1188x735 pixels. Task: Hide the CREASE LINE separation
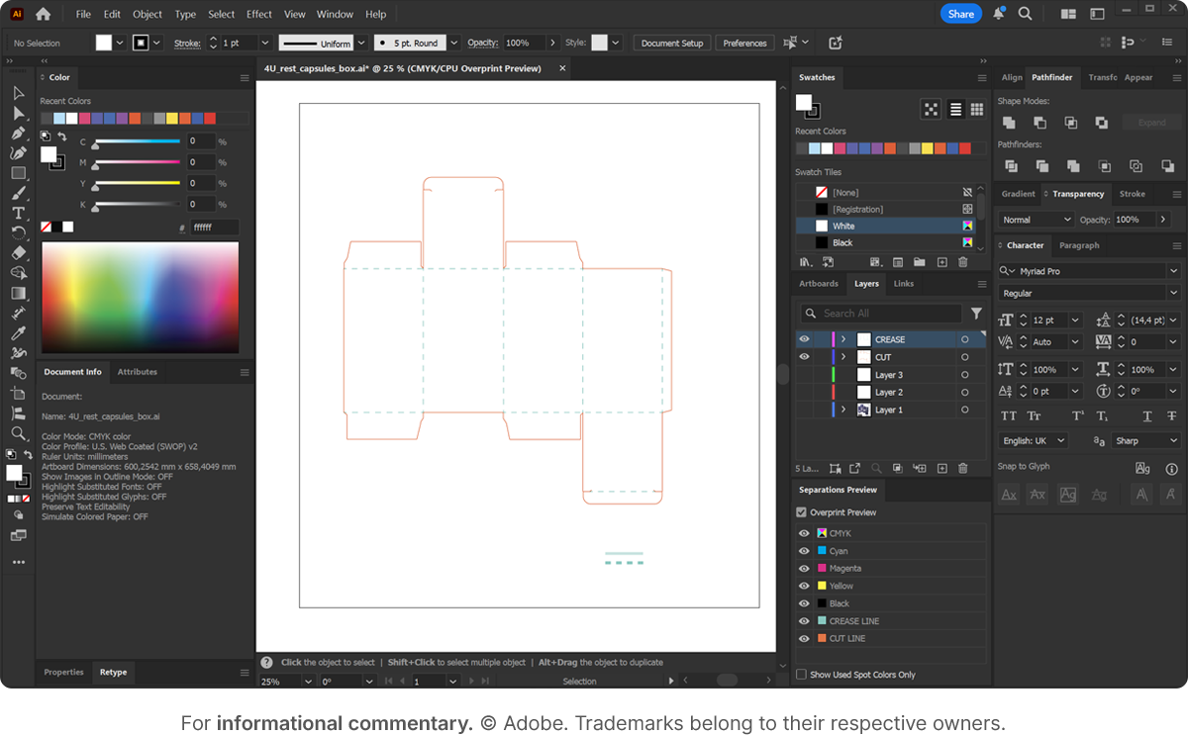[804, 621]
